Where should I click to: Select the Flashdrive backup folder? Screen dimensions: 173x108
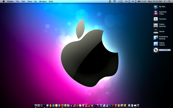[x=156, y=38]
